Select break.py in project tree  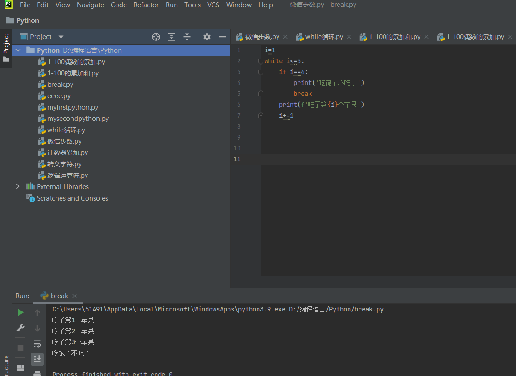coord(56,85)
